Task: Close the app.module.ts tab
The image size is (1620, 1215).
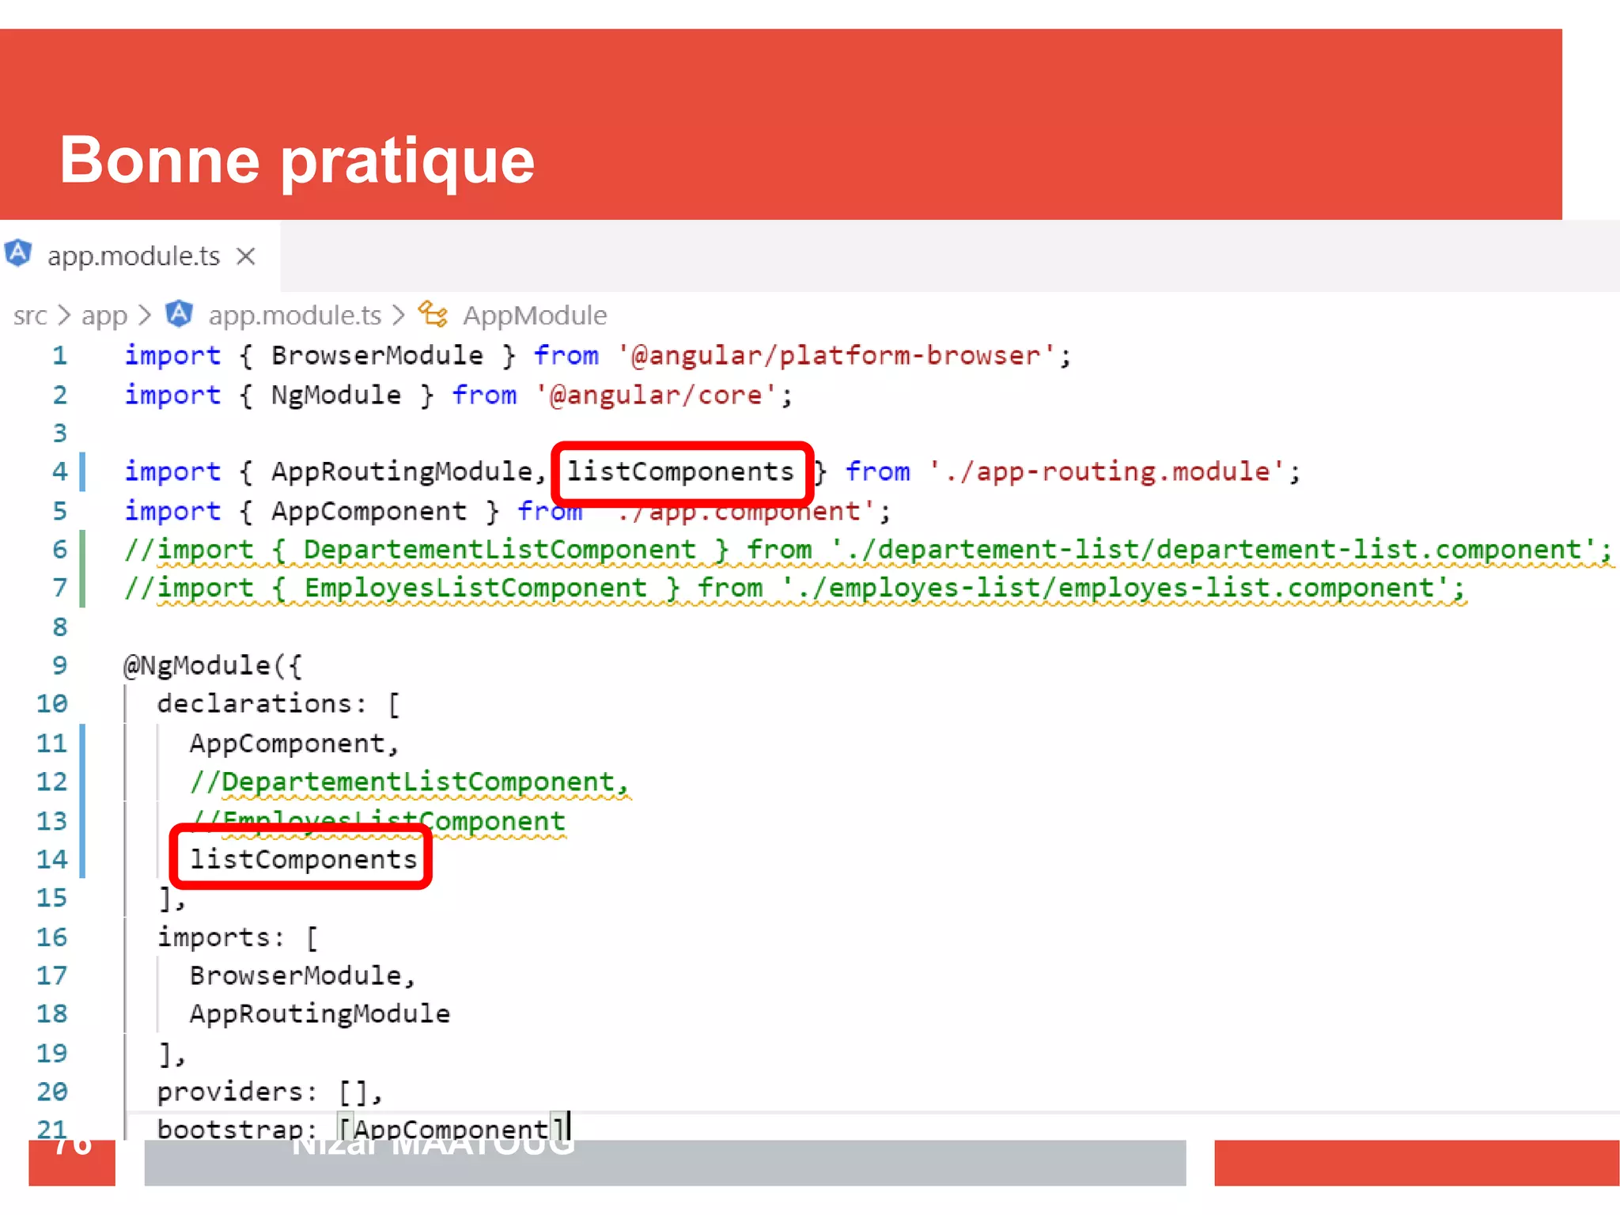Action: click(x=246, y=256)
